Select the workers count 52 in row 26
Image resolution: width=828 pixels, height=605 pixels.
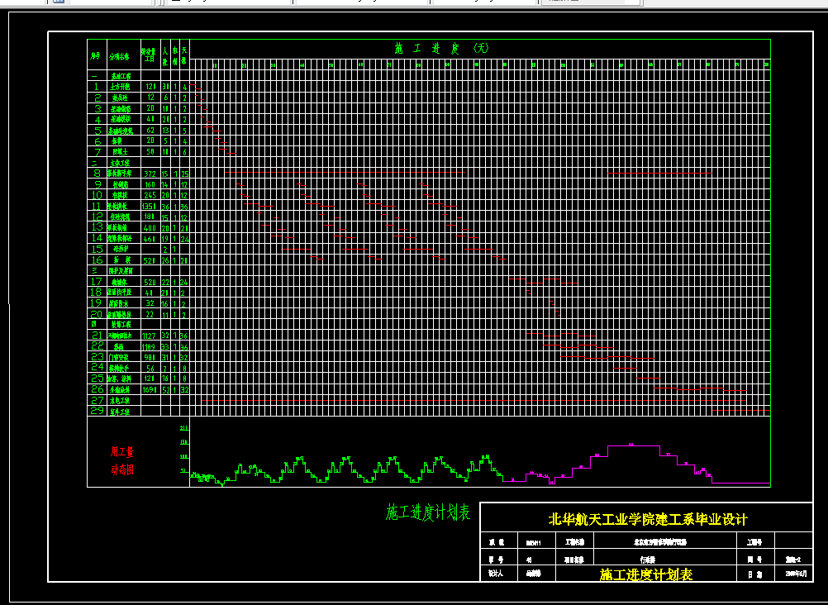(165, 390)
